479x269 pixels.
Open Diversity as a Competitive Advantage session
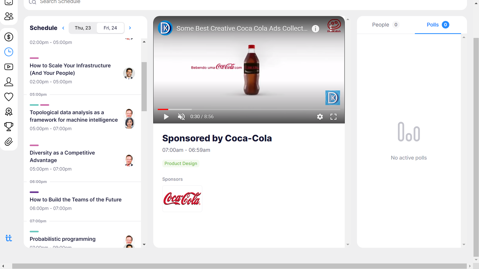pyautogui.click(x=82, y=158)
